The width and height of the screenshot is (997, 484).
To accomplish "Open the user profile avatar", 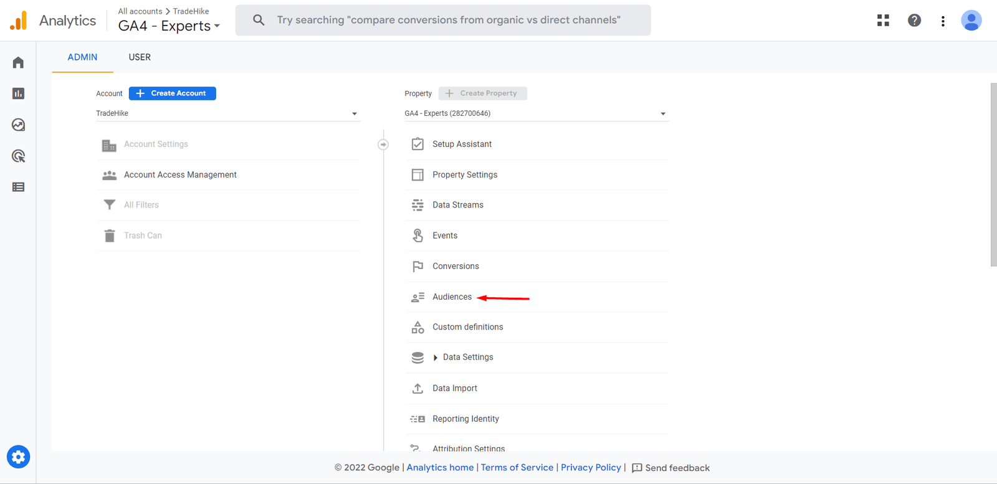I will [x=971, y=21].
